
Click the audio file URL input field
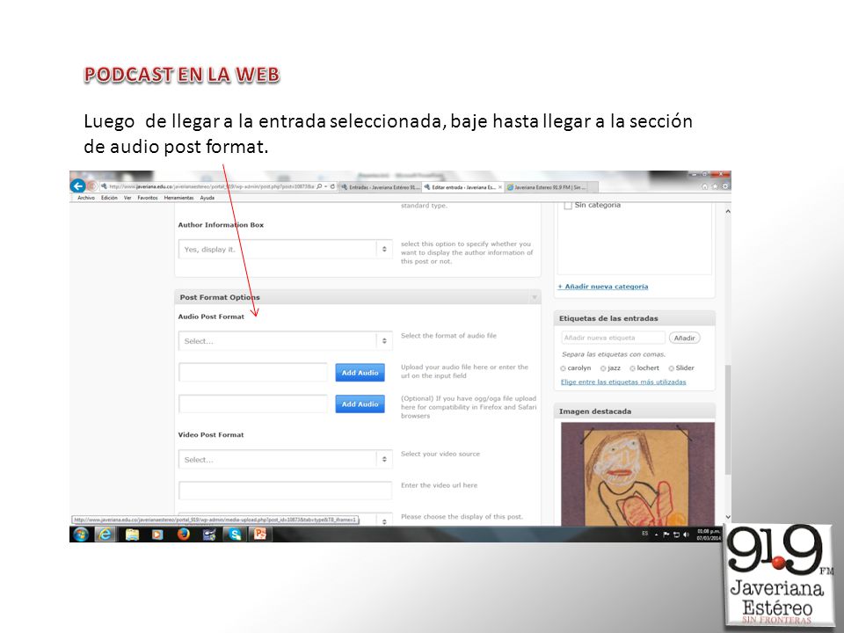pos(253,373)
